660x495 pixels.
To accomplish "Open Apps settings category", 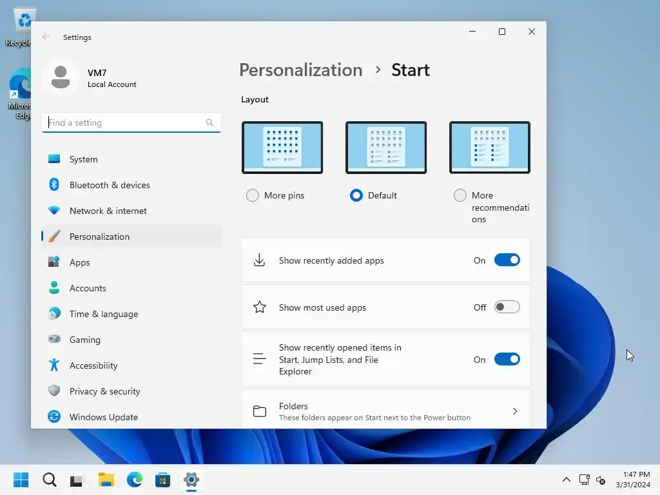I will coord(131,262).
